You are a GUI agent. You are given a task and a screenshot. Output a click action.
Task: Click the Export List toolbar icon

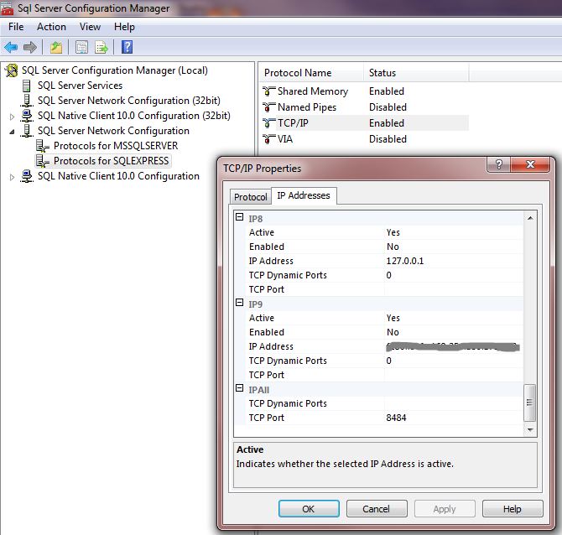[101, 47]
